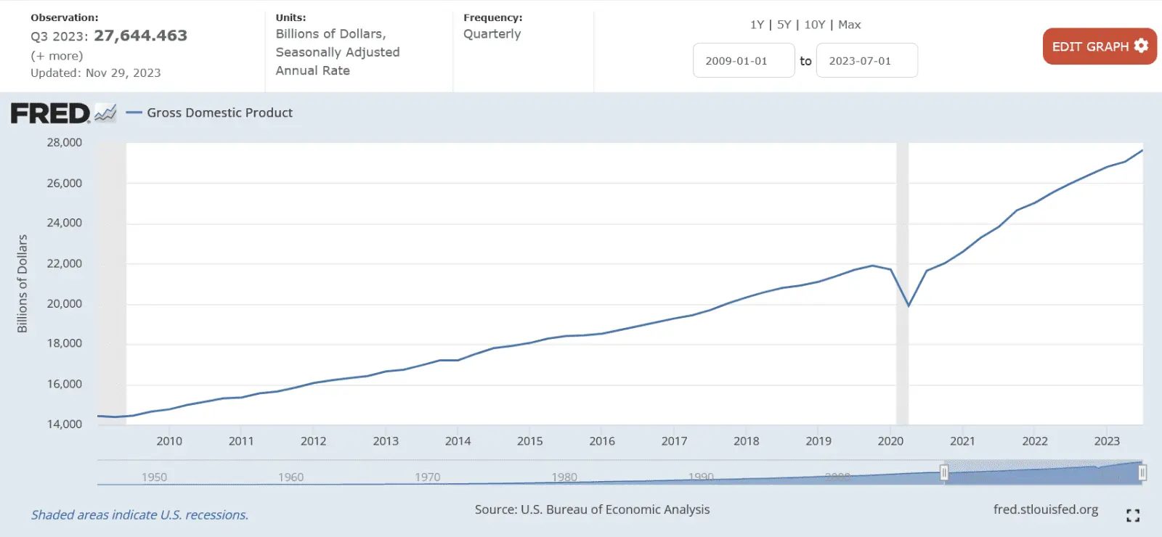Click the small chart icon beside FRED logo

[105, 113]
